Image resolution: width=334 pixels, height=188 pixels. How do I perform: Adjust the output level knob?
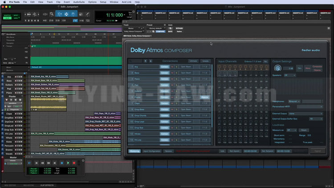coord(277,68)
